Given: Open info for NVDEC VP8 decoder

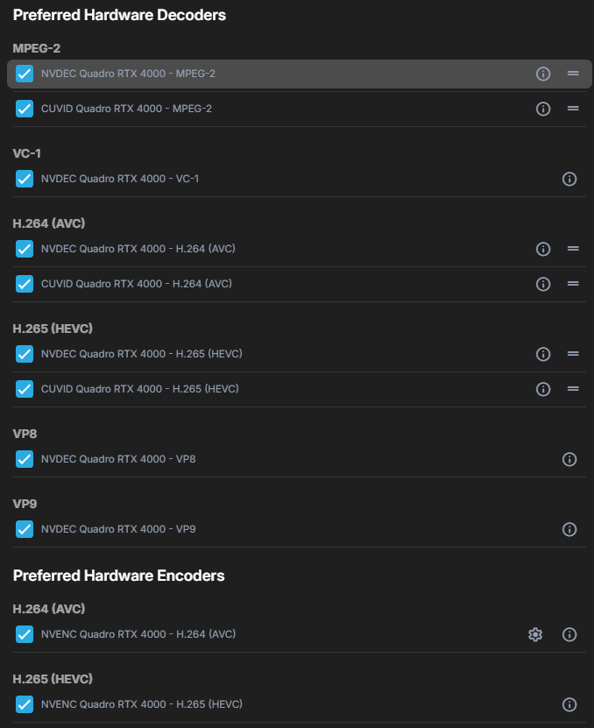Looking at the screenshot, I should point(569,459).
